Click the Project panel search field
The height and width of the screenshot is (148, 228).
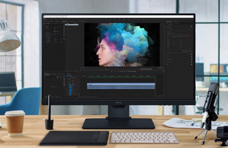pyautogui.click(x=50, y=77)
